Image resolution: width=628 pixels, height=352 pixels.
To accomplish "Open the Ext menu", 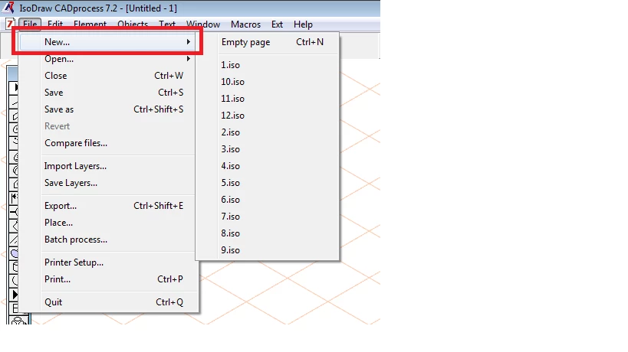I will pyautogui.click(x=277, y=24).
